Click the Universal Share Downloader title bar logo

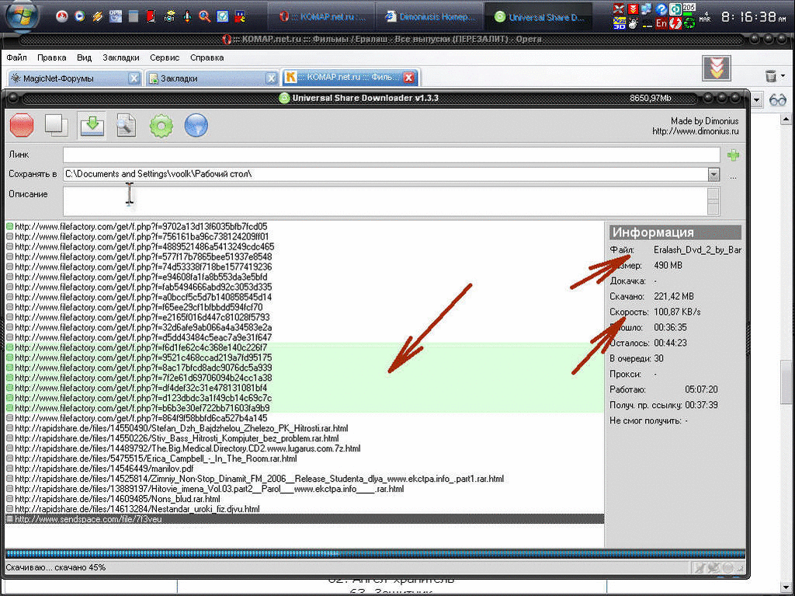tap(284, 98)
